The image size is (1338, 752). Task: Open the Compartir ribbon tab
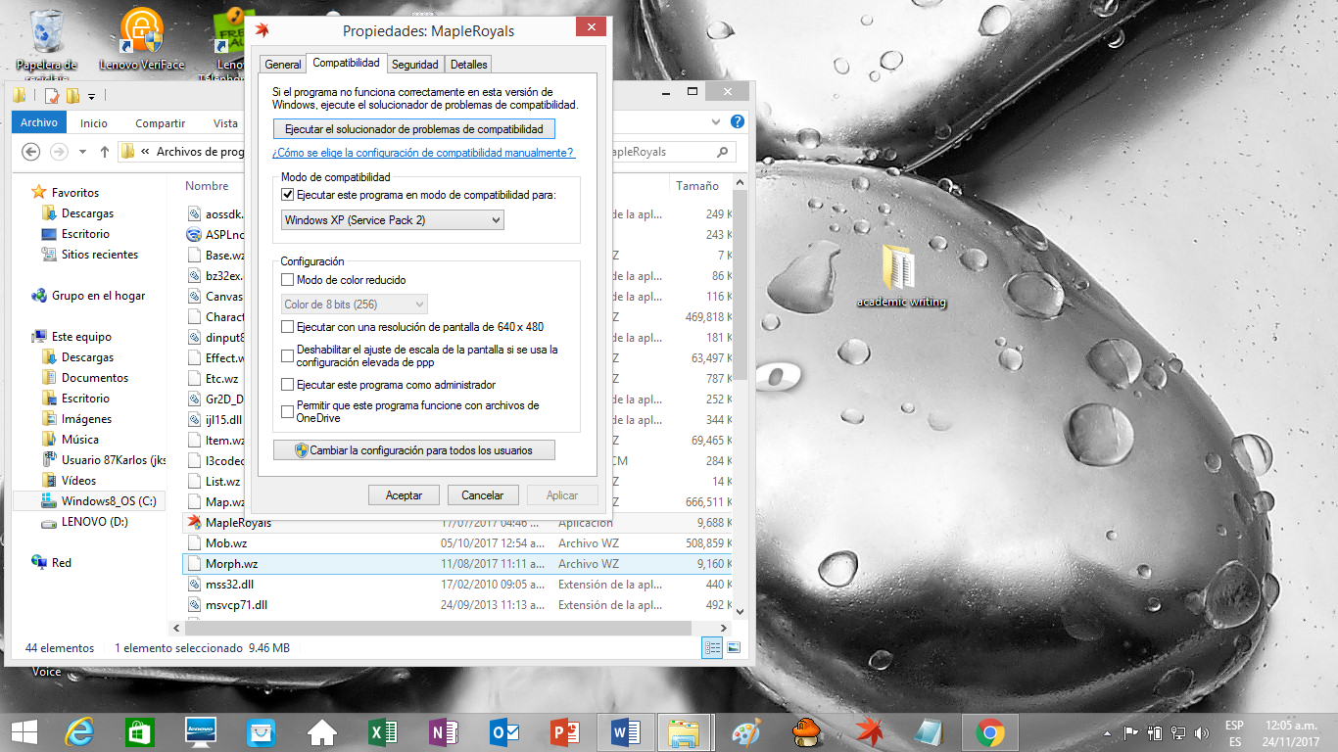[160, 123]
